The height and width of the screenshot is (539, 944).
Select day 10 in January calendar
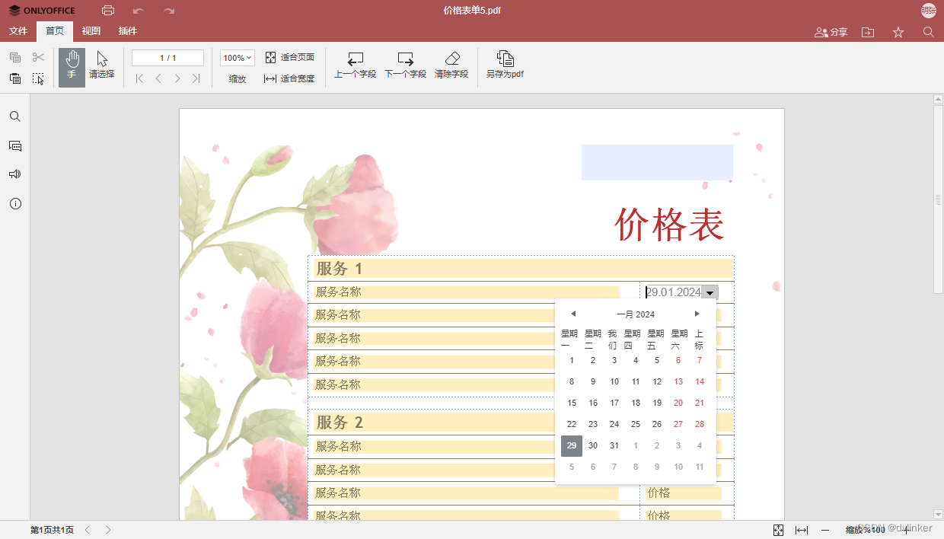614,381
